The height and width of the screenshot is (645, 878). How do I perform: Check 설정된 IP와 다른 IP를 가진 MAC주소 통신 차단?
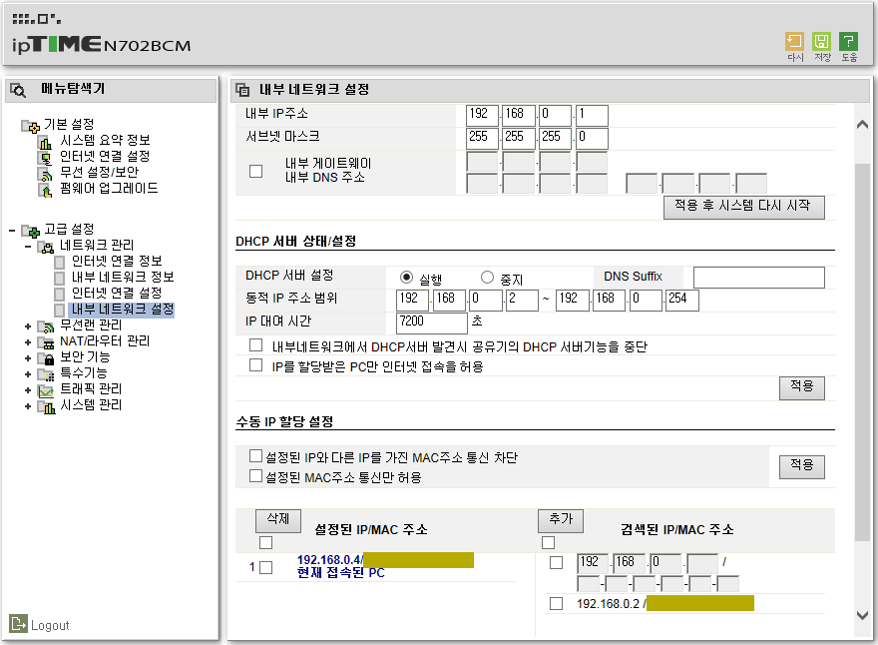tap(255, 456)
